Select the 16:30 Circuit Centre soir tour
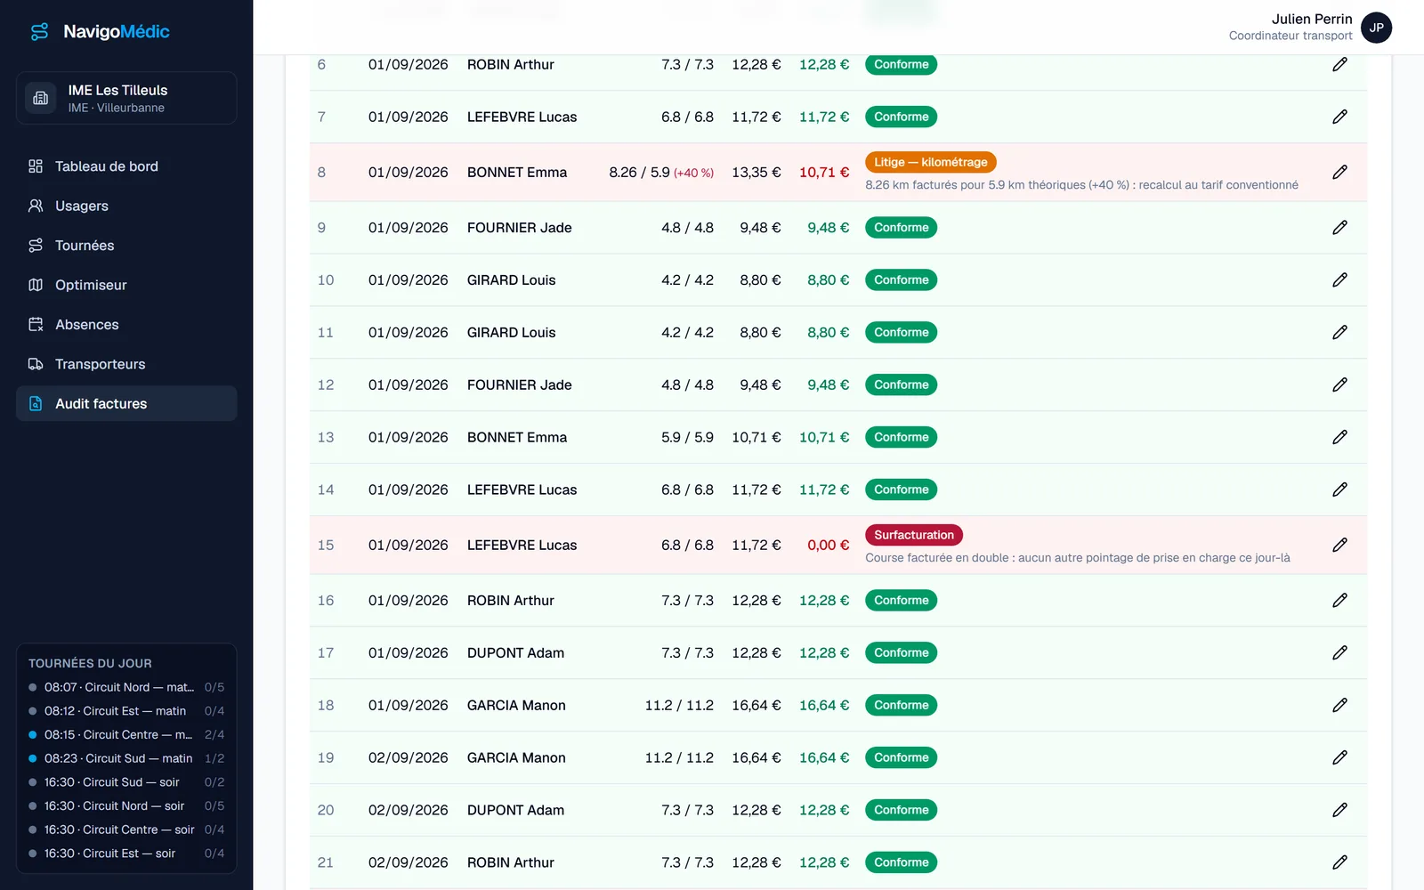Screen dimensions: 1424x890 [x=126, y=829]
